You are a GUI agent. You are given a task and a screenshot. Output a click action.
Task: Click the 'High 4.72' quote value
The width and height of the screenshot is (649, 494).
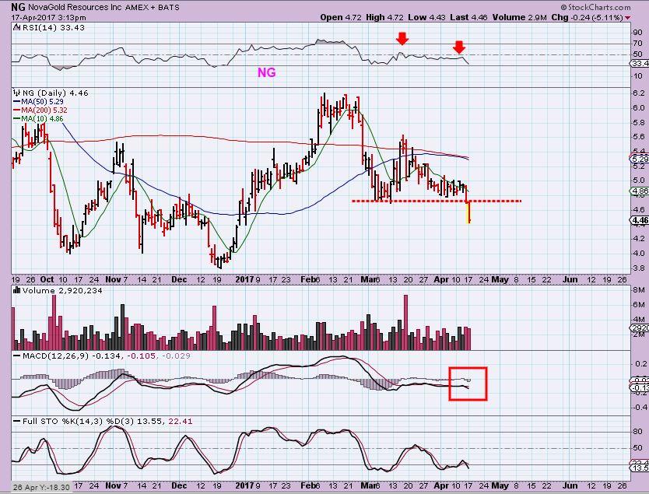click(384, 17)
